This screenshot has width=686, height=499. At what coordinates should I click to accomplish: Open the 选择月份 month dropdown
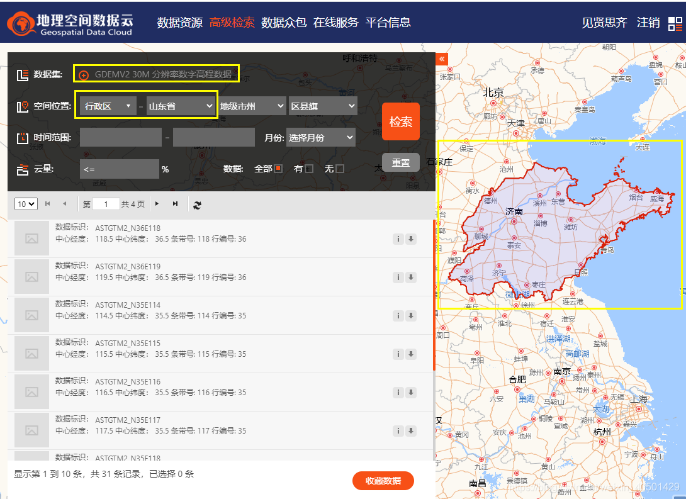(x=321, y=137)
